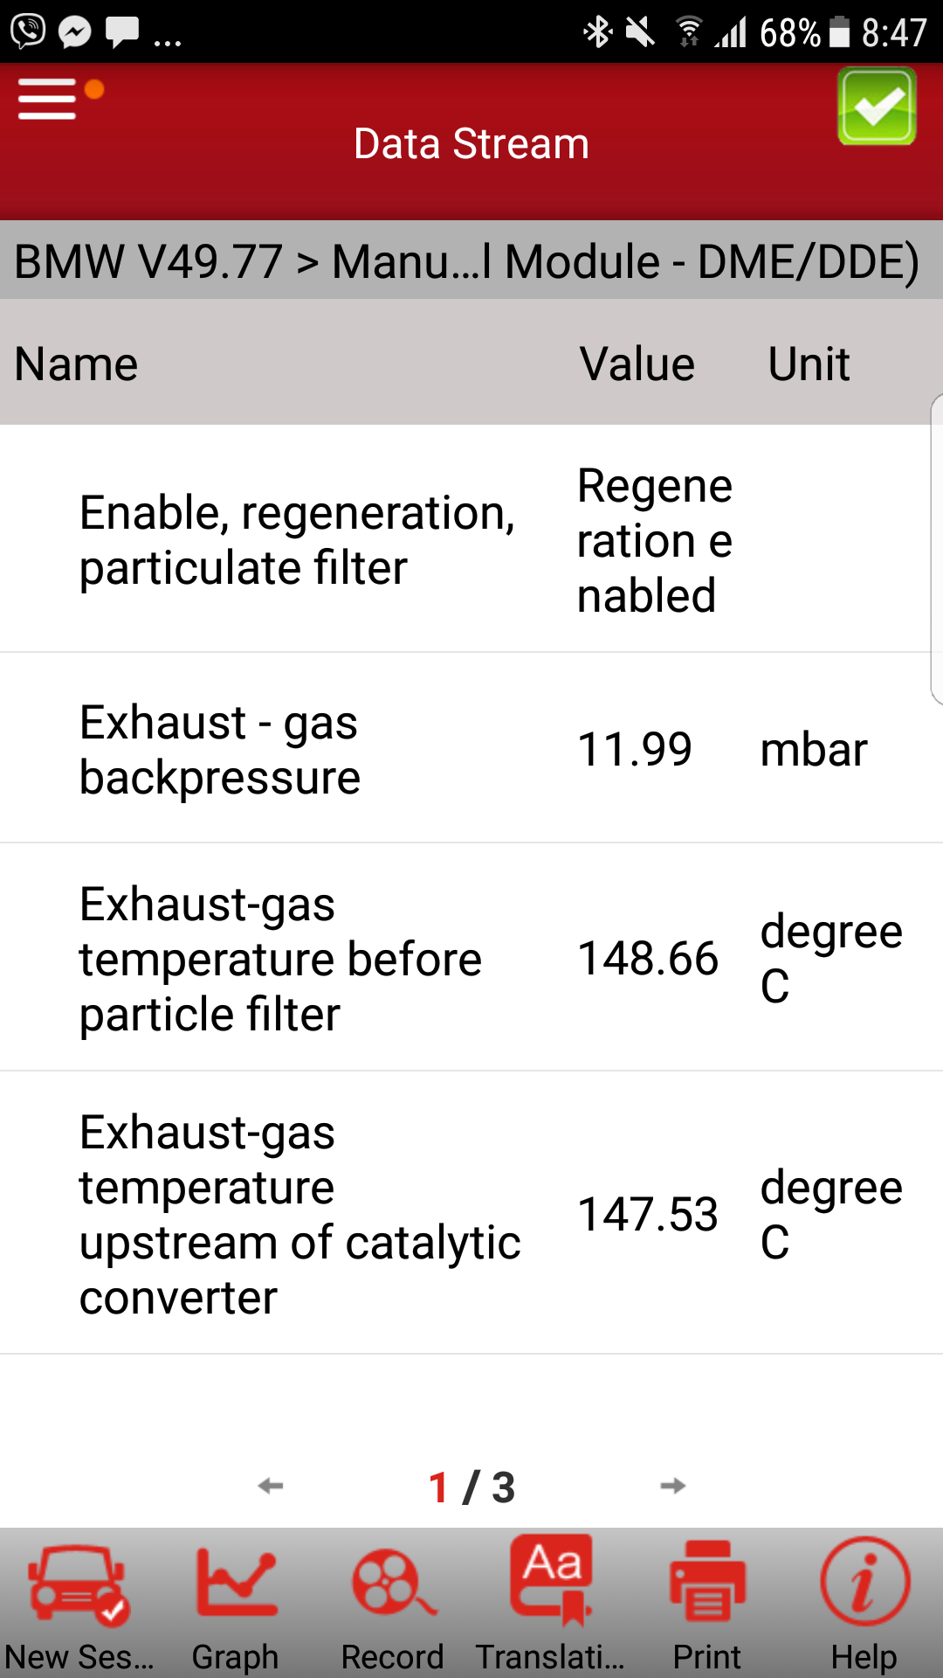Select temperature before particle filter row
Viewport: 943px width, 1678px height.
(x=471, y=959)
